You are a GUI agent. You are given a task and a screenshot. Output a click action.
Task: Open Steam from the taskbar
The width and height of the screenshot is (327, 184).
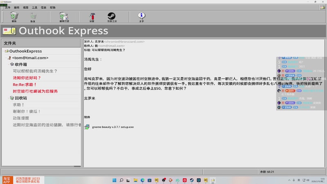pos(192,180)
